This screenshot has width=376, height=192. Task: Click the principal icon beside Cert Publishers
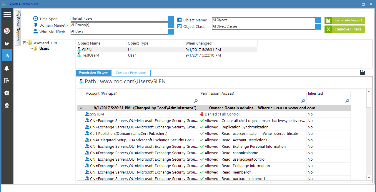pyautogui.click(x=87, y=133)
